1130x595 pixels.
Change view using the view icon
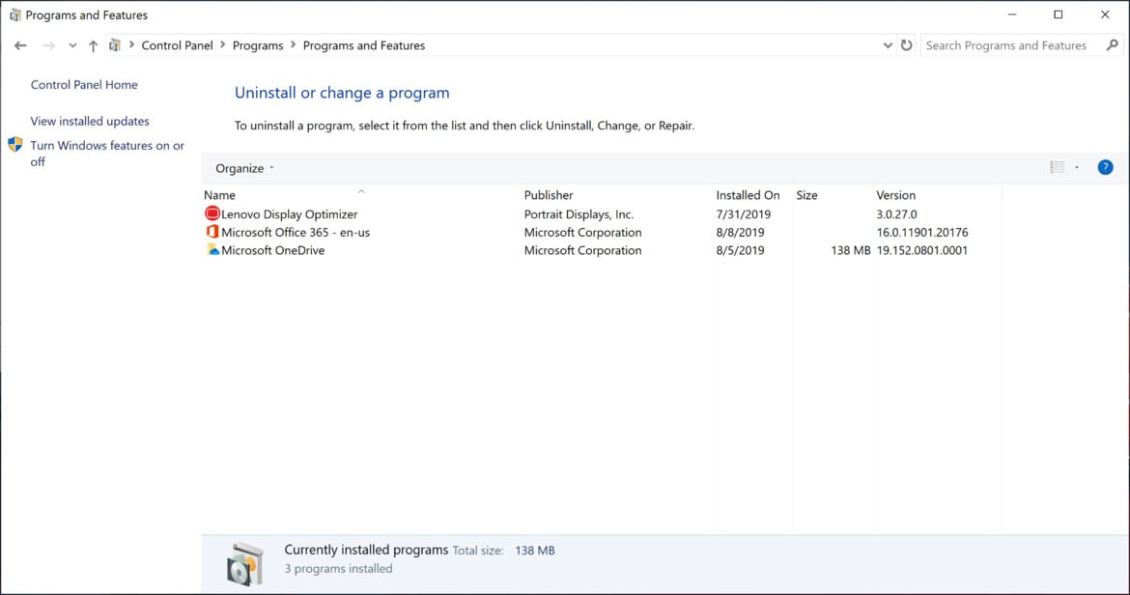tap(1058, 168)
